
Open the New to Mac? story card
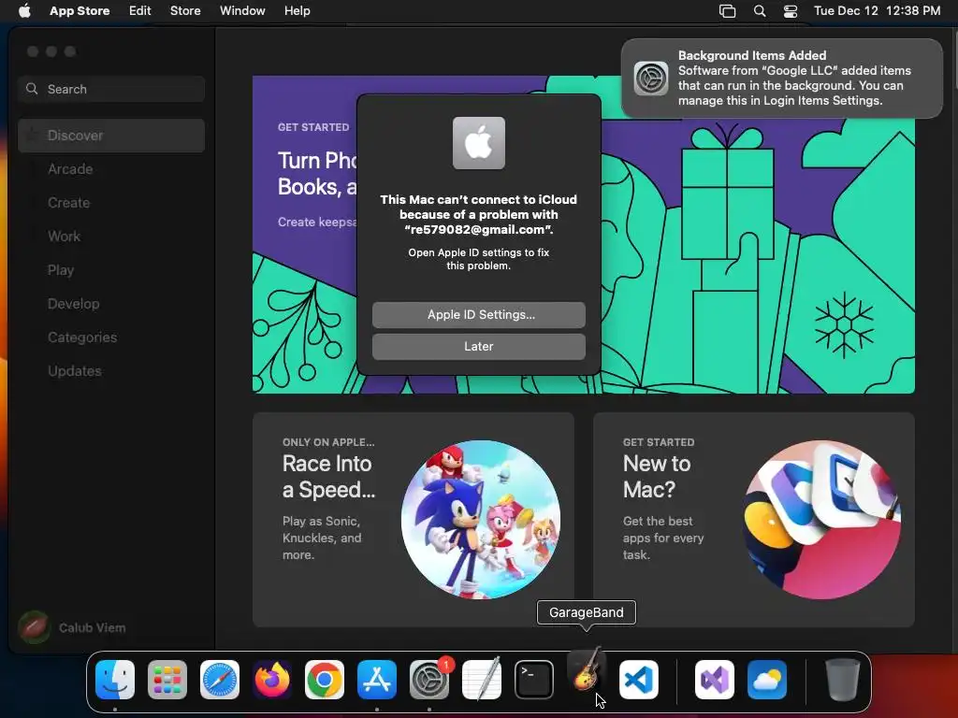point(754,520)
